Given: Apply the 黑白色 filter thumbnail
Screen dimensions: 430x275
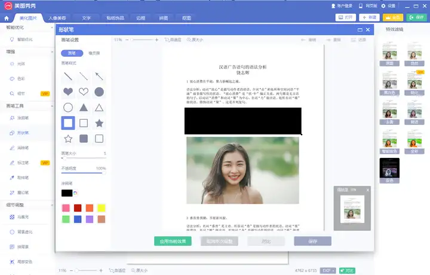Looking at the screenshot, I should 389,83.
